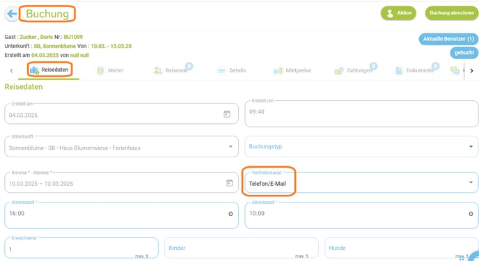Click the Hunde input field
This screenshot has width=479, height=261.
pyautogui.click(x=402, y=248)
